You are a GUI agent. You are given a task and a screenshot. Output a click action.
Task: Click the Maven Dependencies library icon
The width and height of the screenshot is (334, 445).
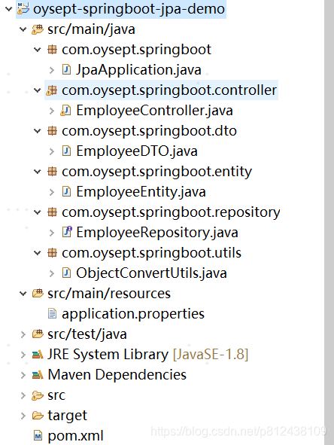[38, 375]
